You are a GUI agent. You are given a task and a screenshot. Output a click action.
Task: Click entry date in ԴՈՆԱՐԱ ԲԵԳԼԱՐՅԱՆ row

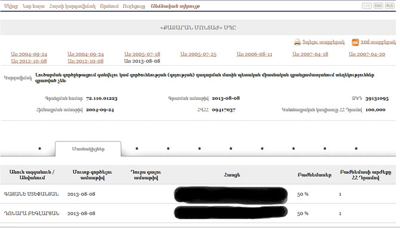(81, 213)
